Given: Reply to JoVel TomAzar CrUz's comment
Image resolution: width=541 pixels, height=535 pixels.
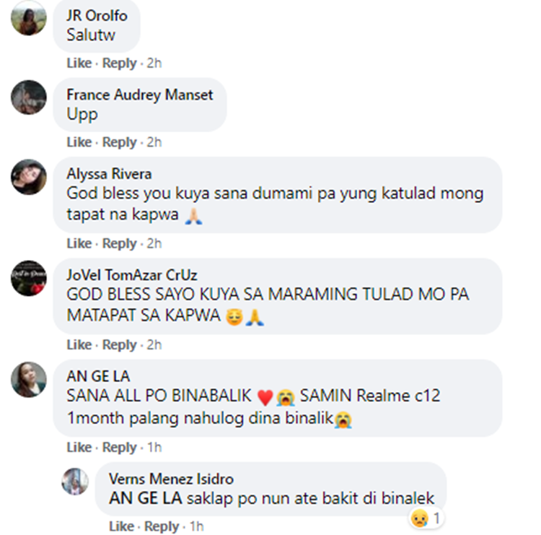Looking at the screenshot, I should [x=119, y=344].
